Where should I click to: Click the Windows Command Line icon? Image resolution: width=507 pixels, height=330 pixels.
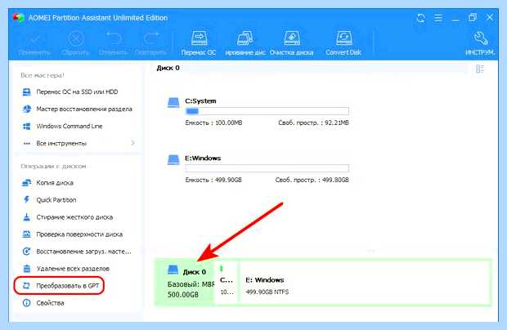26,127
